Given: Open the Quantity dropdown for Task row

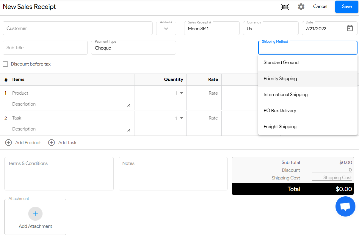Looking at the screenshot, I should click(182, 118).
